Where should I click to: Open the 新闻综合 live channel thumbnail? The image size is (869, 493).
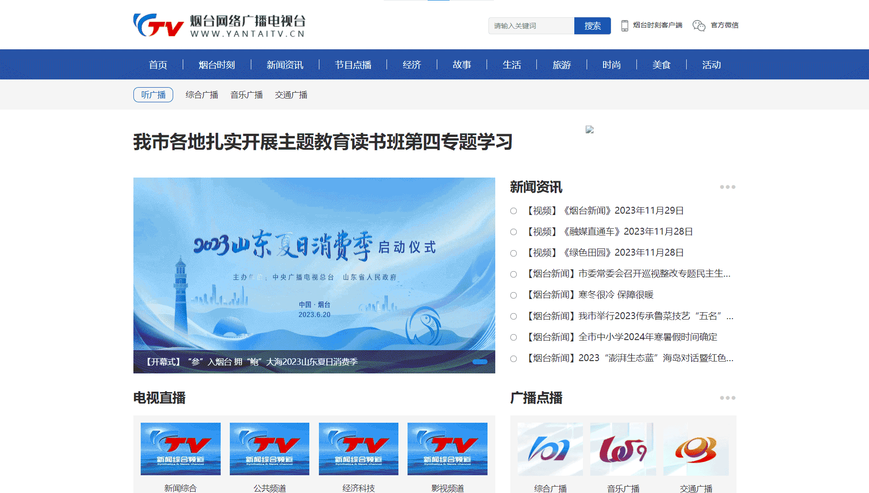(x=180, y=449)
